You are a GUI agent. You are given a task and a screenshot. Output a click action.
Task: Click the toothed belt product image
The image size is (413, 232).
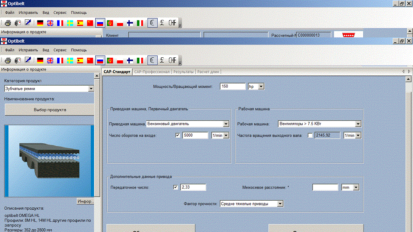click(x=49, y=161)
